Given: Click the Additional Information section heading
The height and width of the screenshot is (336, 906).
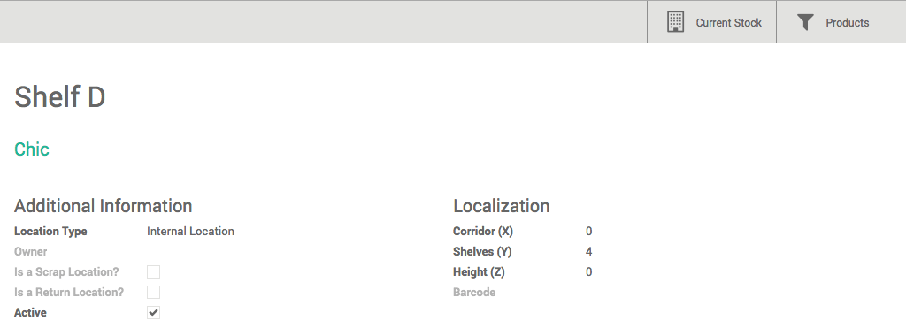Looking at the screenshot, I should click(x=104, y=206).
